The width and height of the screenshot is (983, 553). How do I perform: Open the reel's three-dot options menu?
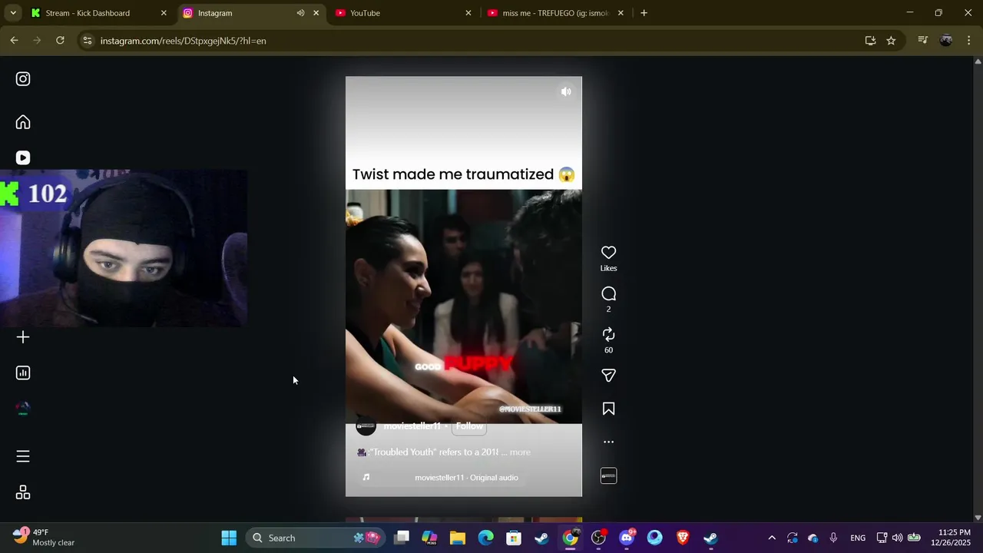pyautogui.click(x=608, y=442)
